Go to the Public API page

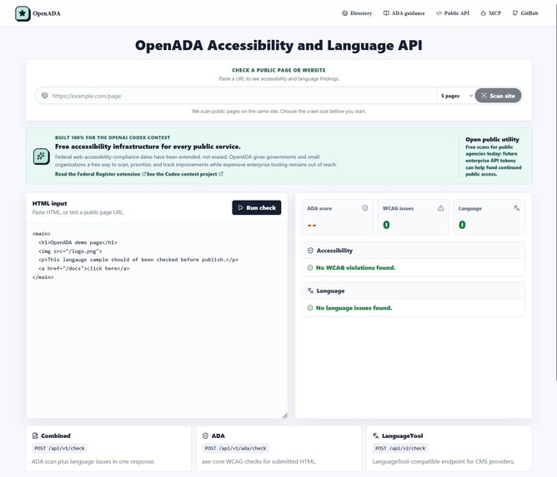(x=453, y=13)
